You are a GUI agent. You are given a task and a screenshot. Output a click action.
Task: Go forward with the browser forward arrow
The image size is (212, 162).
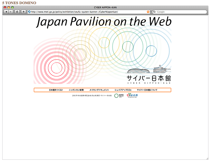pyautogui.click(x=11, y=12)
